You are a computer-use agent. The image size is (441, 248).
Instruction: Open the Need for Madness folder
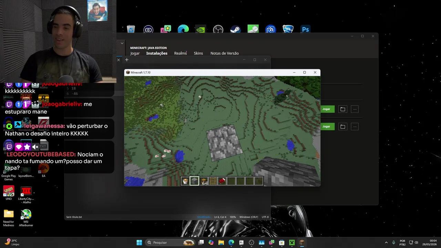(x=9, y=218)
